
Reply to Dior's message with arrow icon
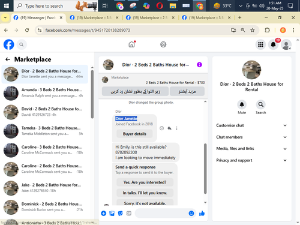point(169,128)
